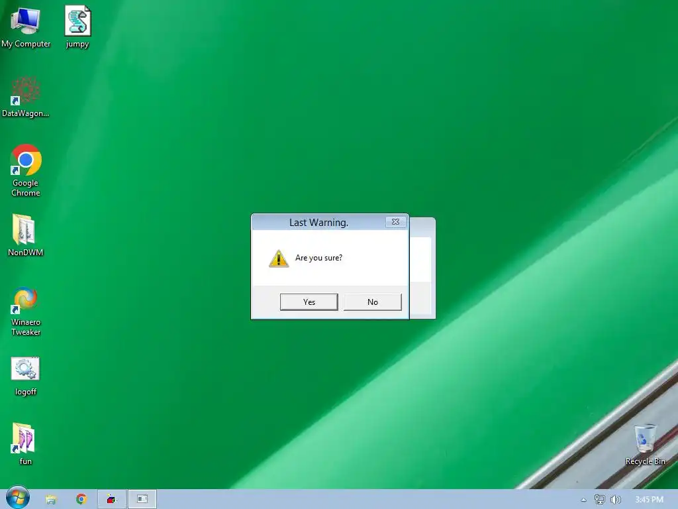Screen dimensions: 678x509
Task: Open the Windows Start orb
Action: pyautogui.click(x=18, y=498)
